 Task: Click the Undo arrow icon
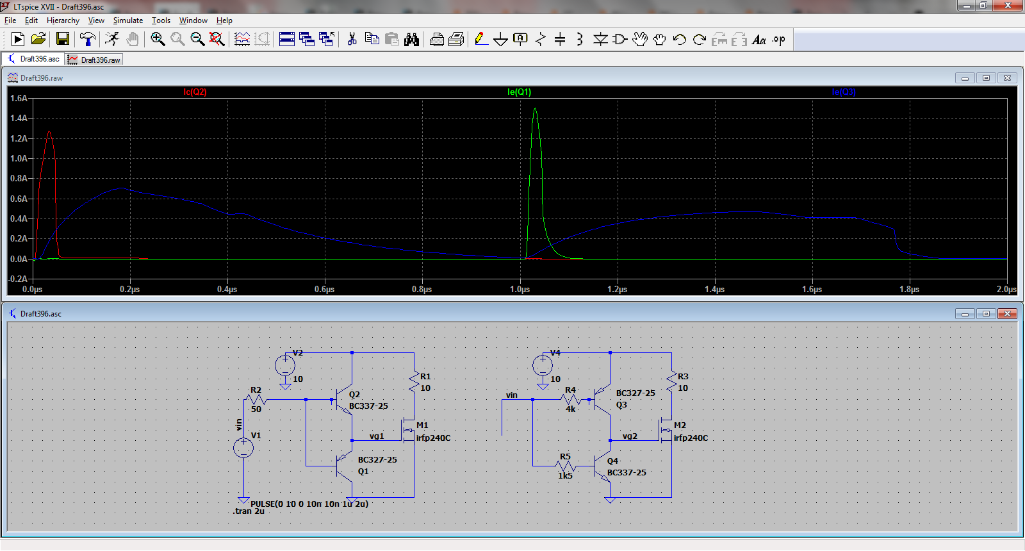pyautogui.click(x=679, y=40)
